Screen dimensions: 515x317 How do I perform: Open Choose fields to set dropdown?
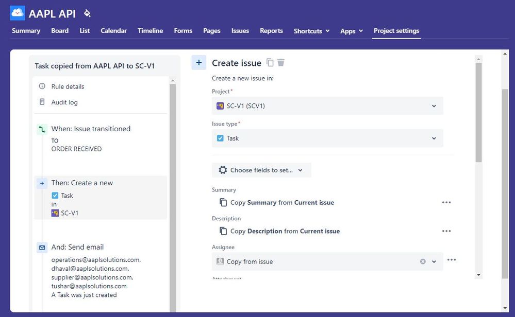pyautogui.click(x=261, y=170)
